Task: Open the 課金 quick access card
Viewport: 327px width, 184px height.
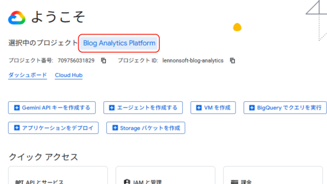Action: pos(273,175)
